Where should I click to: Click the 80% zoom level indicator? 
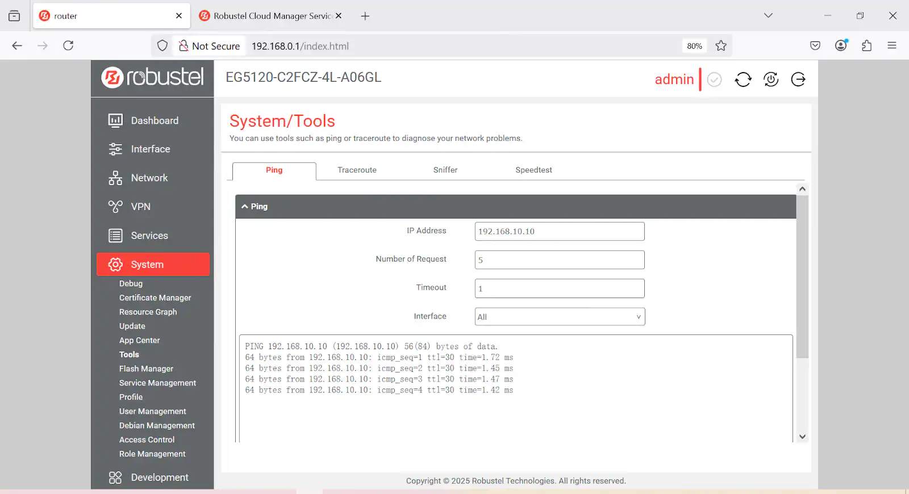point(694,46)
